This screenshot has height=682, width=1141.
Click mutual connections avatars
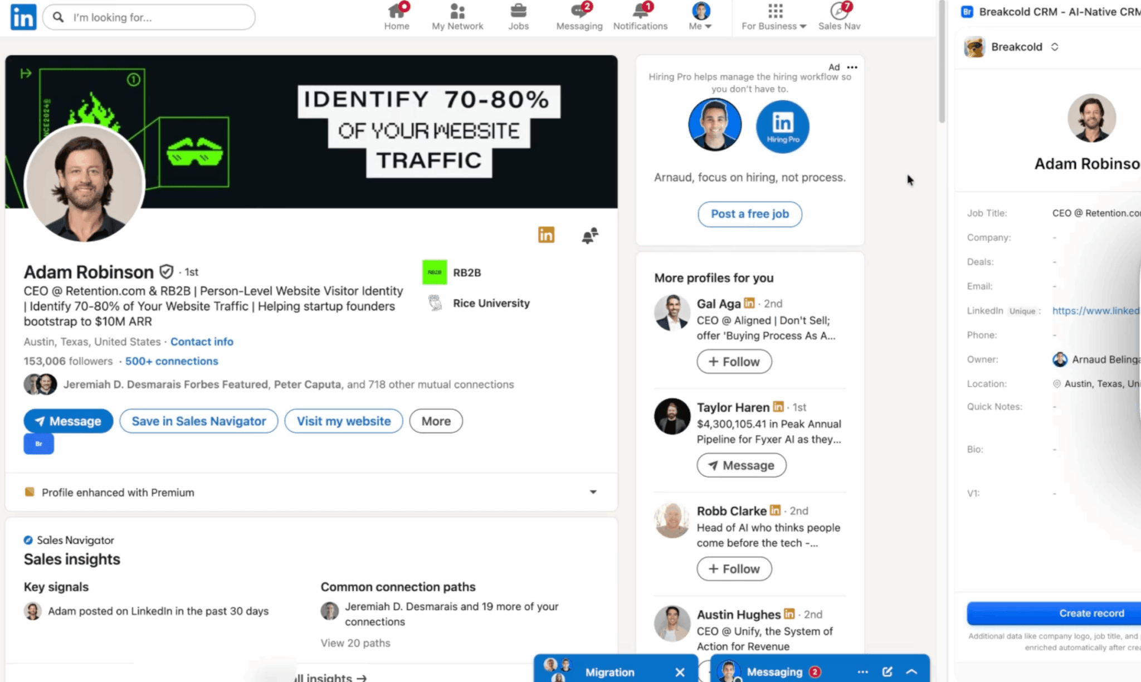coord(40,384)
